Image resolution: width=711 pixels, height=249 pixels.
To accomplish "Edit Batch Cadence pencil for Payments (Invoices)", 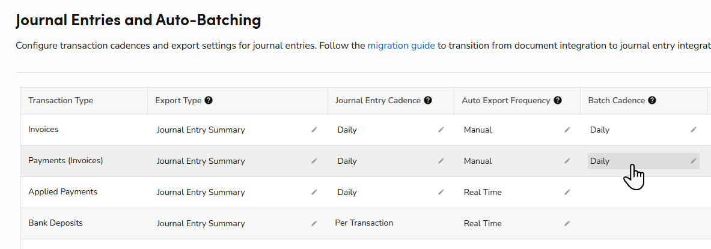I will [x=693, y=161].
